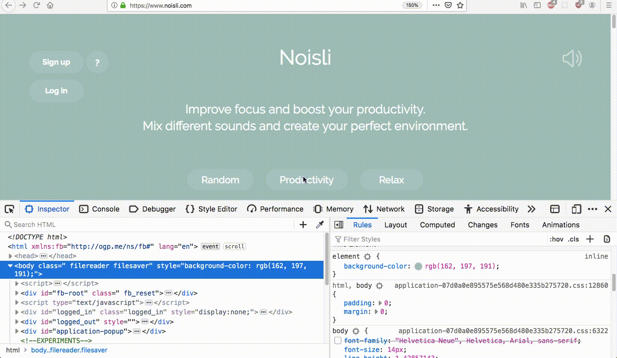
Task: Select the Computed sidebar tab
Action: pyautogui.click(x=437, y=225)
